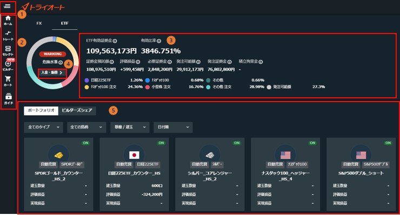Viewport: 400px width, 215px height.
Task: Open the Cart sidebar icon
Action: coord(8,81)
